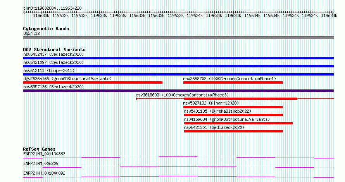The height and width of the screenshot is (182, 345).
Task: Click the nsv6421097 (Sedlazeck2020) label
Action: (x=53, y=62)
